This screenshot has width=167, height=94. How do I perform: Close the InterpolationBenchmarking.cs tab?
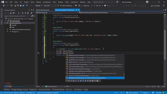[x=79, y=10]
